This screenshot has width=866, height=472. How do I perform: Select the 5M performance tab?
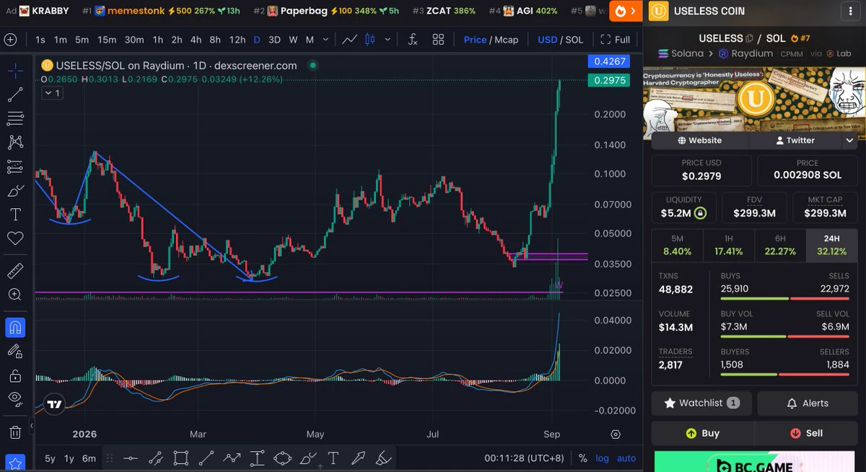(x=677, y=245)
